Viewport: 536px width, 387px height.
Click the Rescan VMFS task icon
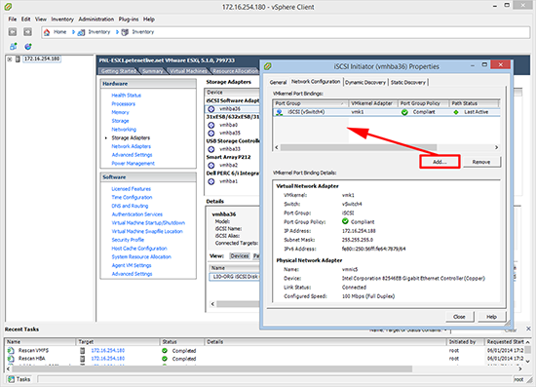point(11,350)
